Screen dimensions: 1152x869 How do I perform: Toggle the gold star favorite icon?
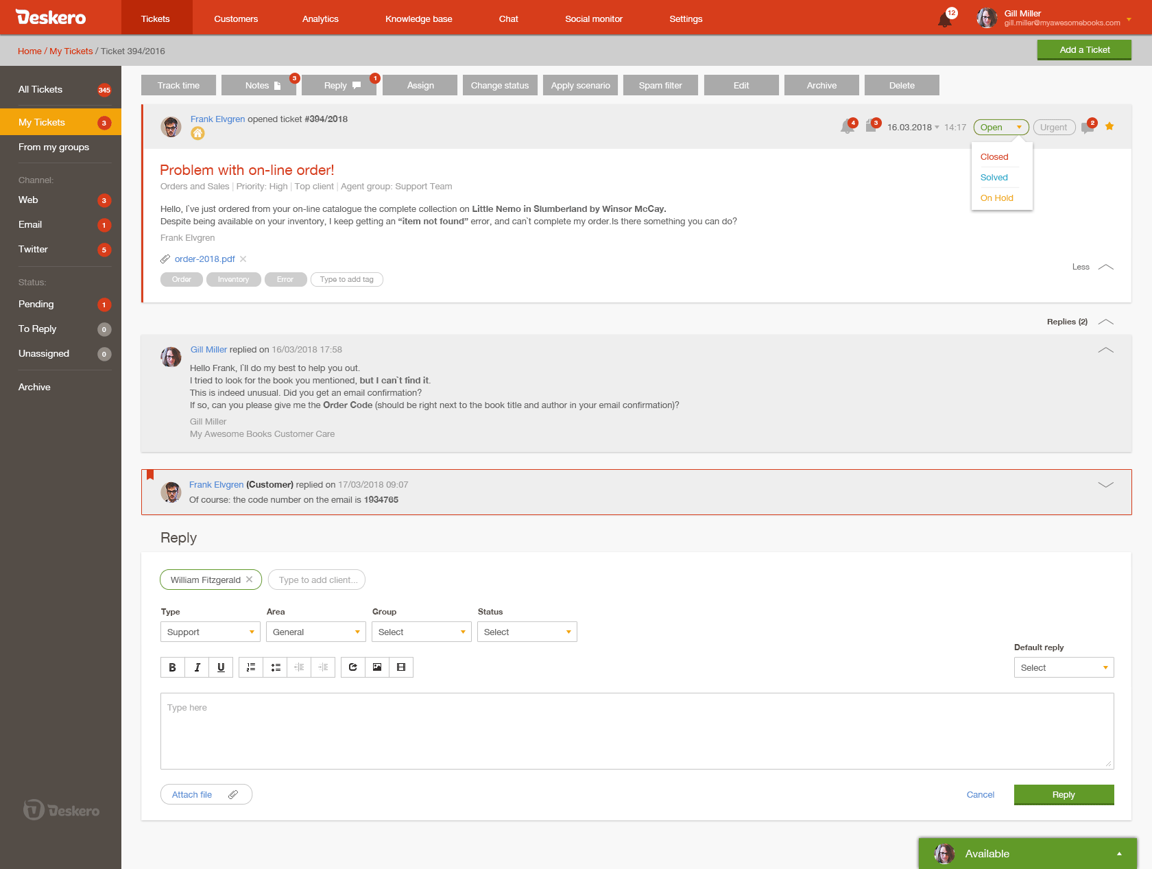click(1109, 126)
